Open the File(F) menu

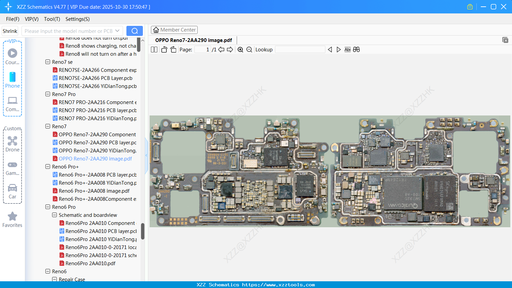(13, 19)
